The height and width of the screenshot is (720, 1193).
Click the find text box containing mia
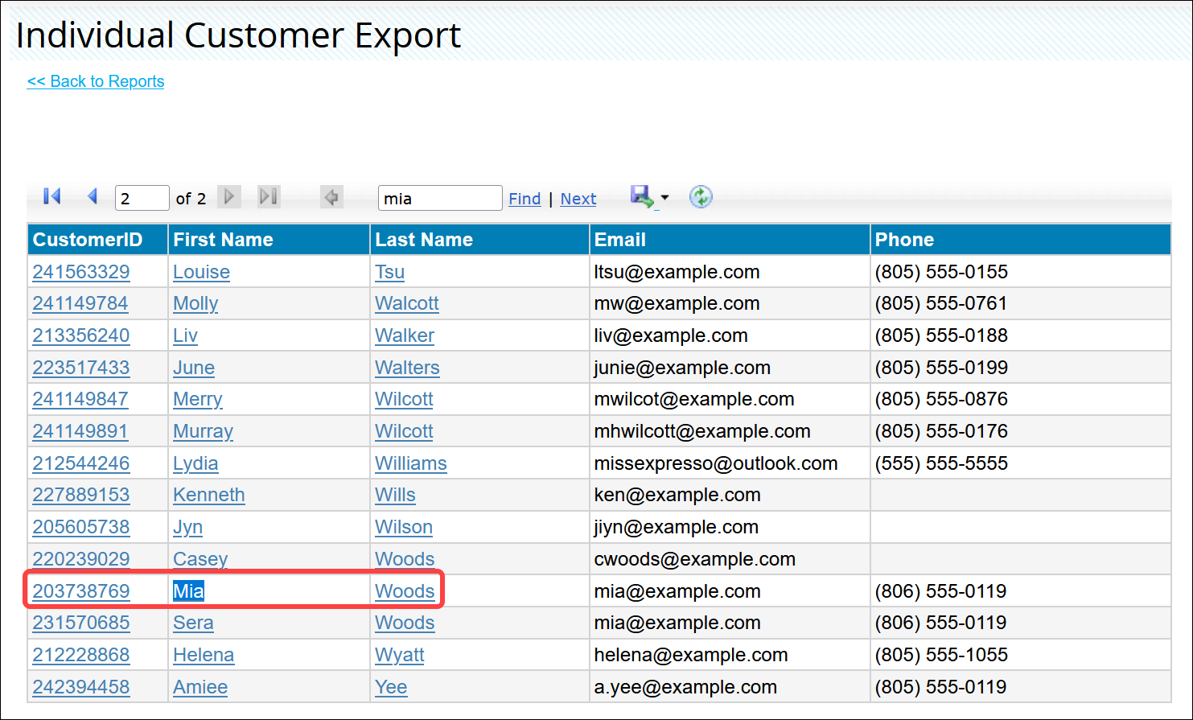tap(440, 198)
